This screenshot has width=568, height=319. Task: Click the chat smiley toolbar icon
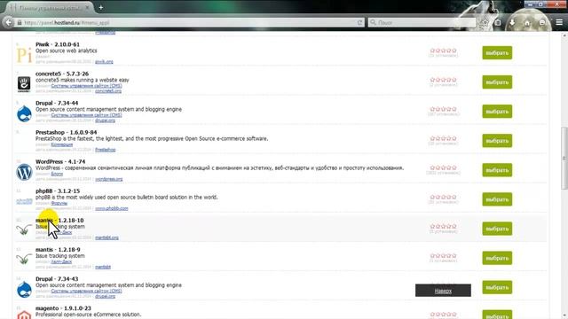[x=542, y=22]
